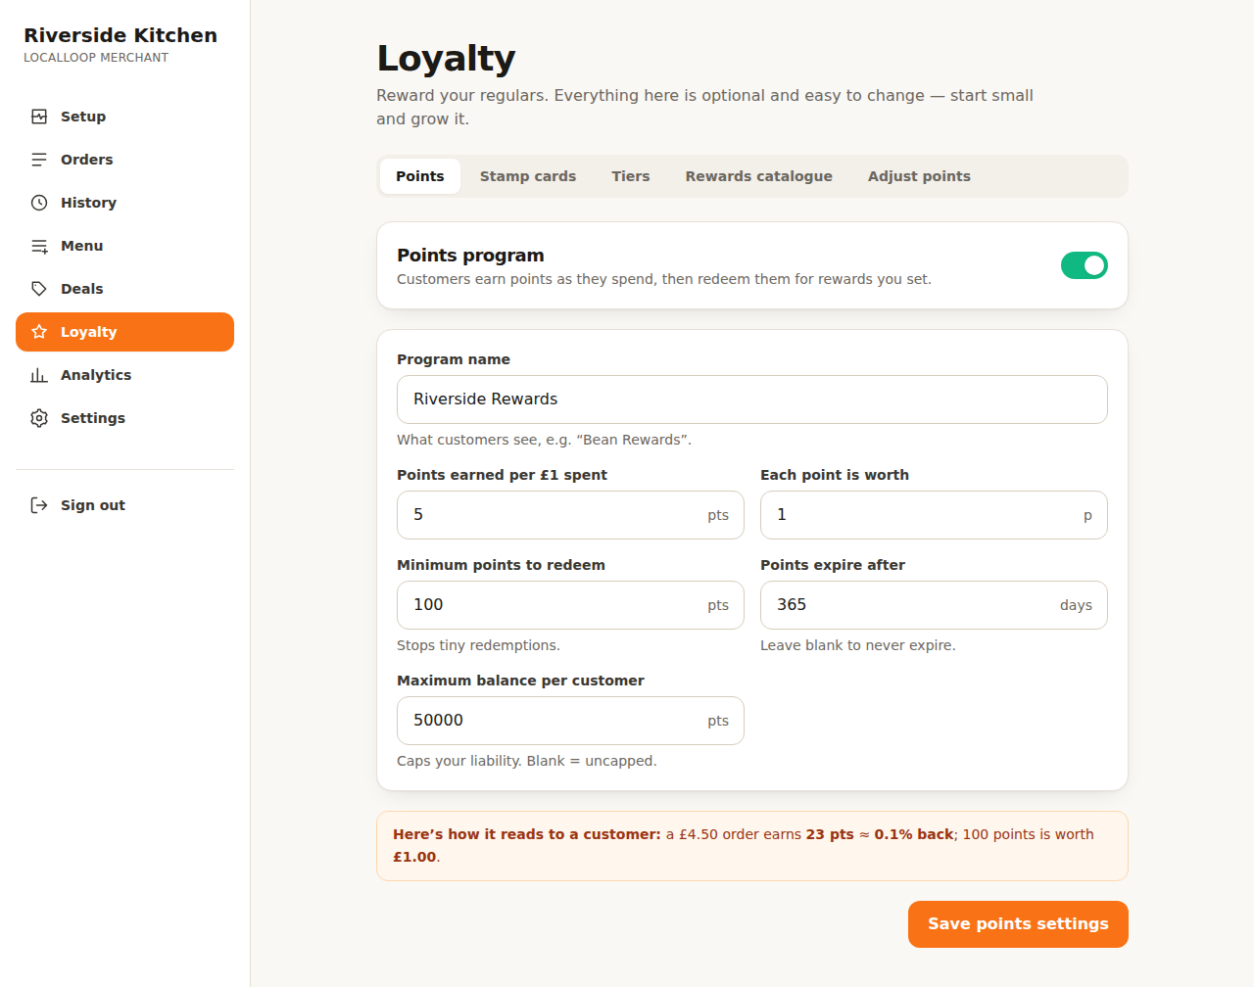
Task: Click the Points expire after field
Action: coord(934,605)
